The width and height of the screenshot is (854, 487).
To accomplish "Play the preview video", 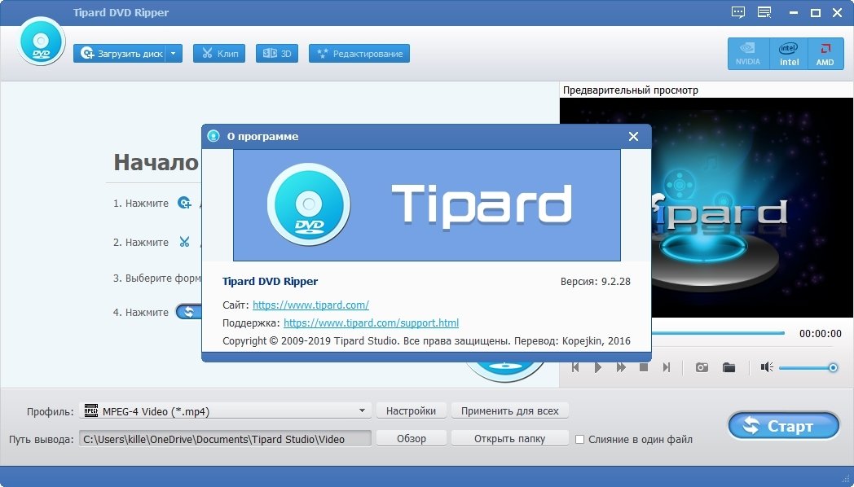I will click(597, 367).
